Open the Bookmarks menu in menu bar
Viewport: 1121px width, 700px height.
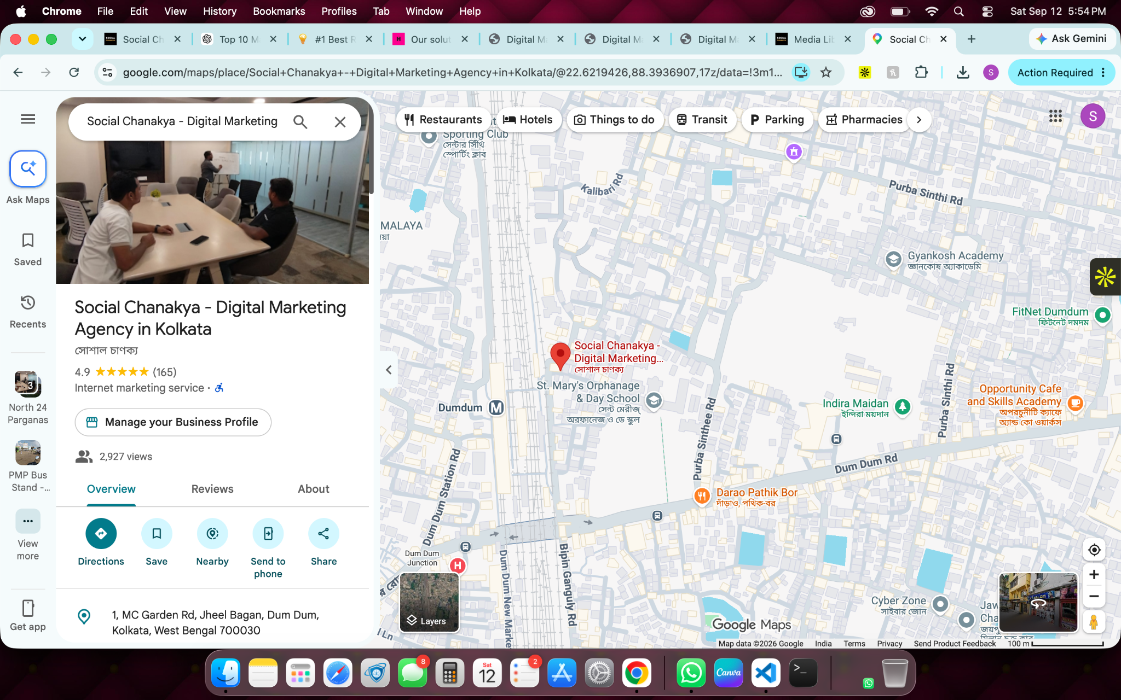(279, 11)
